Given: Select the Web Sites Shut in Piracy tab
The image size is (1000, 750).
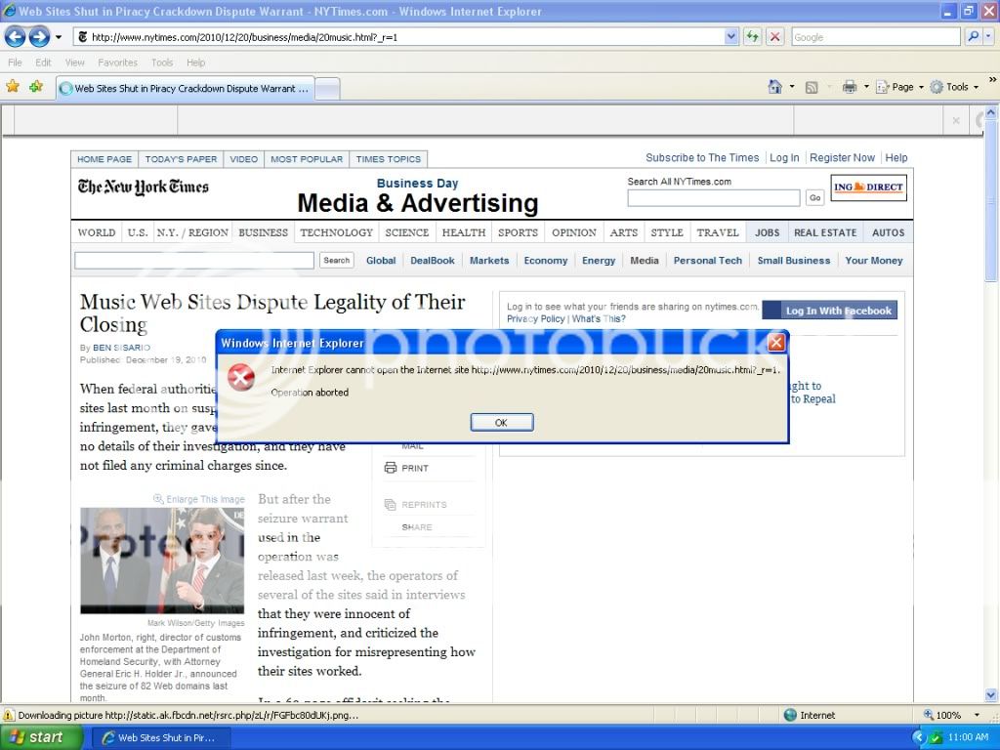Looking at the screenshot, I should click(186, 88).
